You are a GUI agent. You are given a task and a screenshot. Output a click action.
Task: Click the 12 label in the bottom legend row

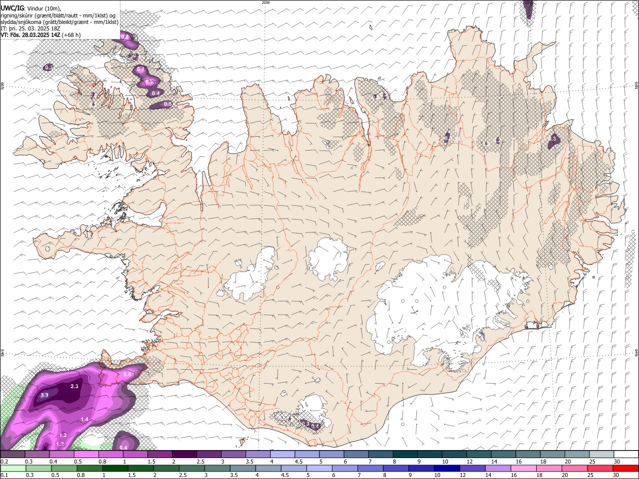pos(463,476)
